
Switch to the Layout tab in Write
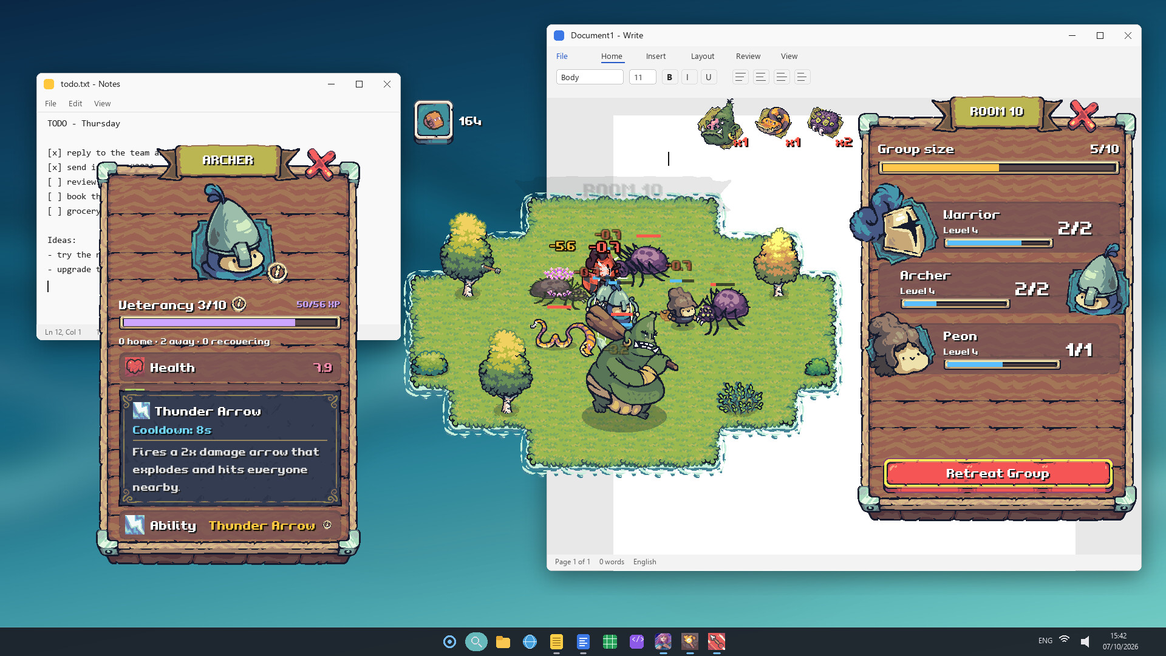(x=703, y=56)
